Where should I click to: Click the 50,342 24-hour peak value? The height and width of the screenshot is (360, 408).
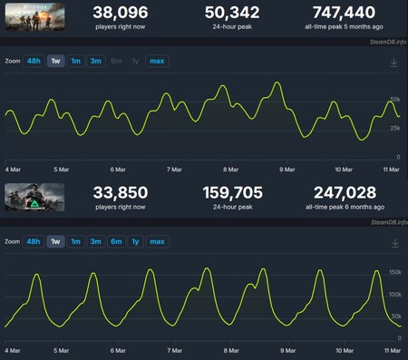point(232,13)
